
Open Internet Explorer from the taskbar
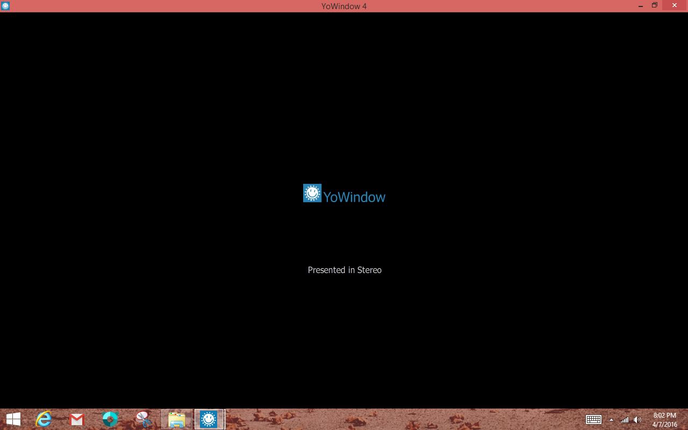point(44,419)
